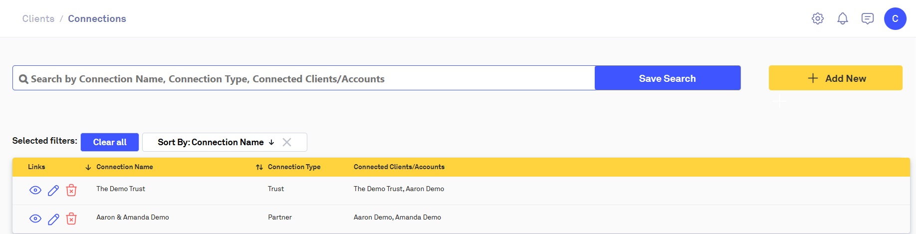Remove the Sort By filter chip
The width and height of the screenshot is (916, 234).
click(x=287, y=142)
